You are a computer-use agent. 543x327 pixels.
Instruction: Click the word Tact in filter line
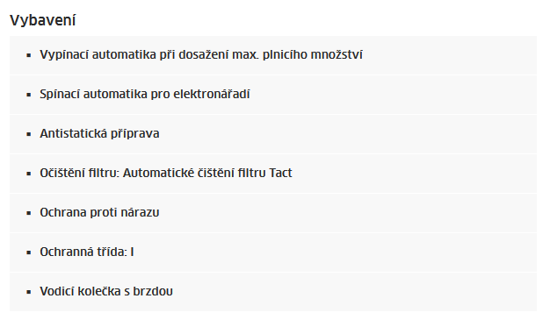tap(280, 173)
